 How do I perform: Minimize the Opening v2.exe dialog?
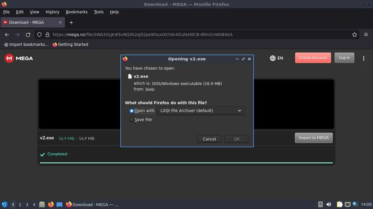click(237, 59)
